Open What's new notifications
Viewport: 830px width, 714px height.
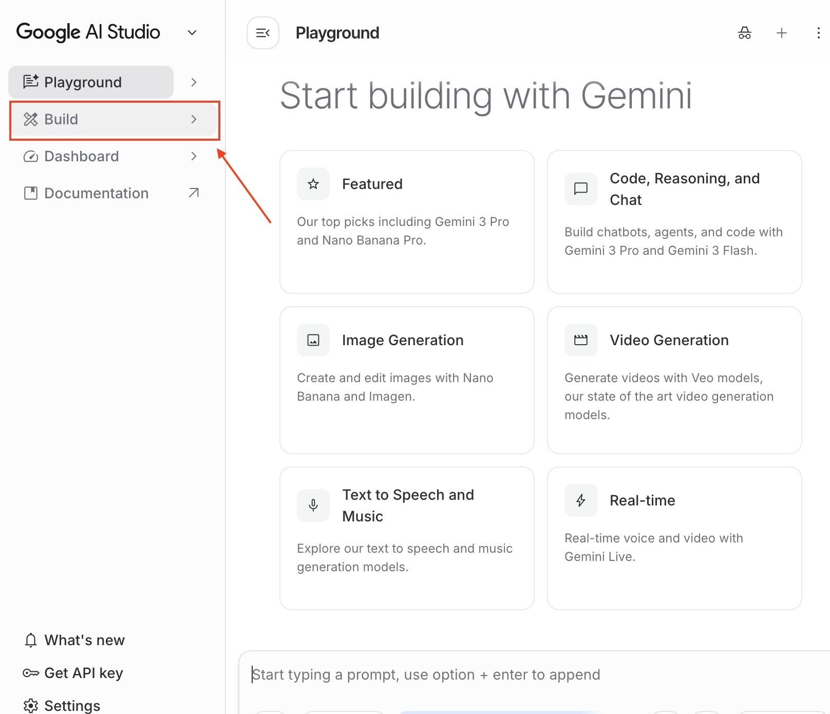click(84, 640)
